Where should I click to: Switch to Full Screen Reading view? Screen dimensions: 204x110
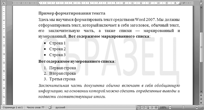tap(144, 107)
